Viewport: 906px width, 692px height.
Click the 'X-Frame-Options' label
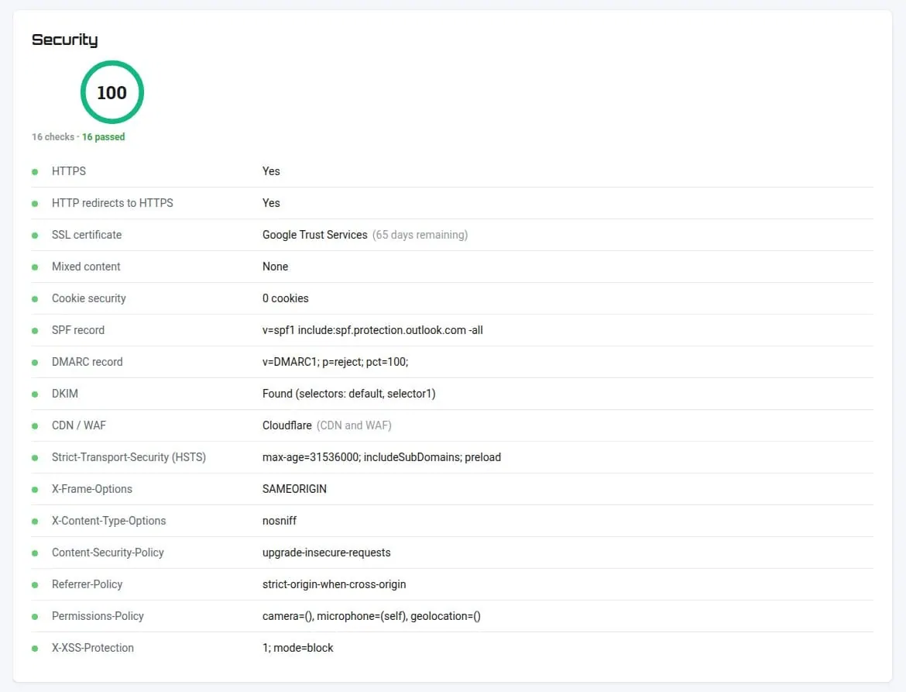(x=92, y=489)
